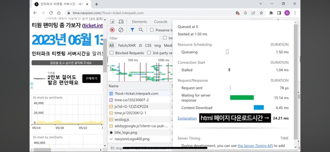Toggle the network filter funnel icon

pyautogui.click(x=132, y=30)
